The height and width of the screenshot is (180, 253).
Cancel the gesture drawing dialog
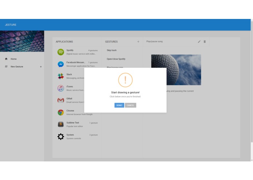click(130, 105)
